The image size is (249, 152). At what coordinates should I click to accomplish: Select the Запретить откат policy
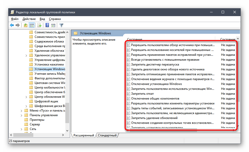[x=142, y=94]
